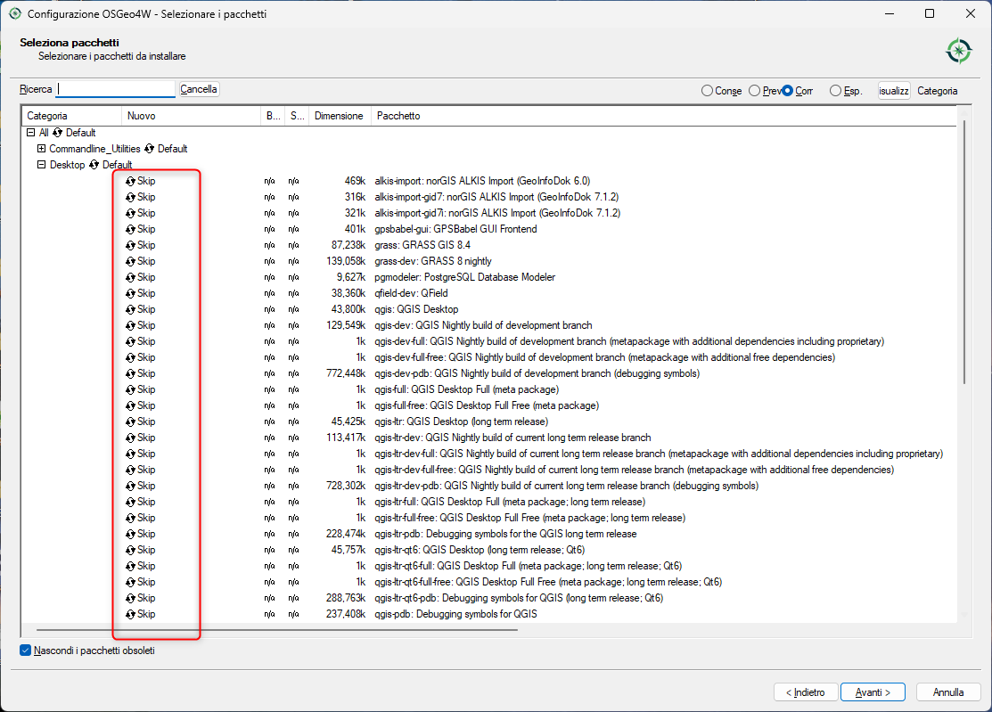Click the B... column header
The width and height of the screenshot is (992, 712).
click(x=273, y=116)
